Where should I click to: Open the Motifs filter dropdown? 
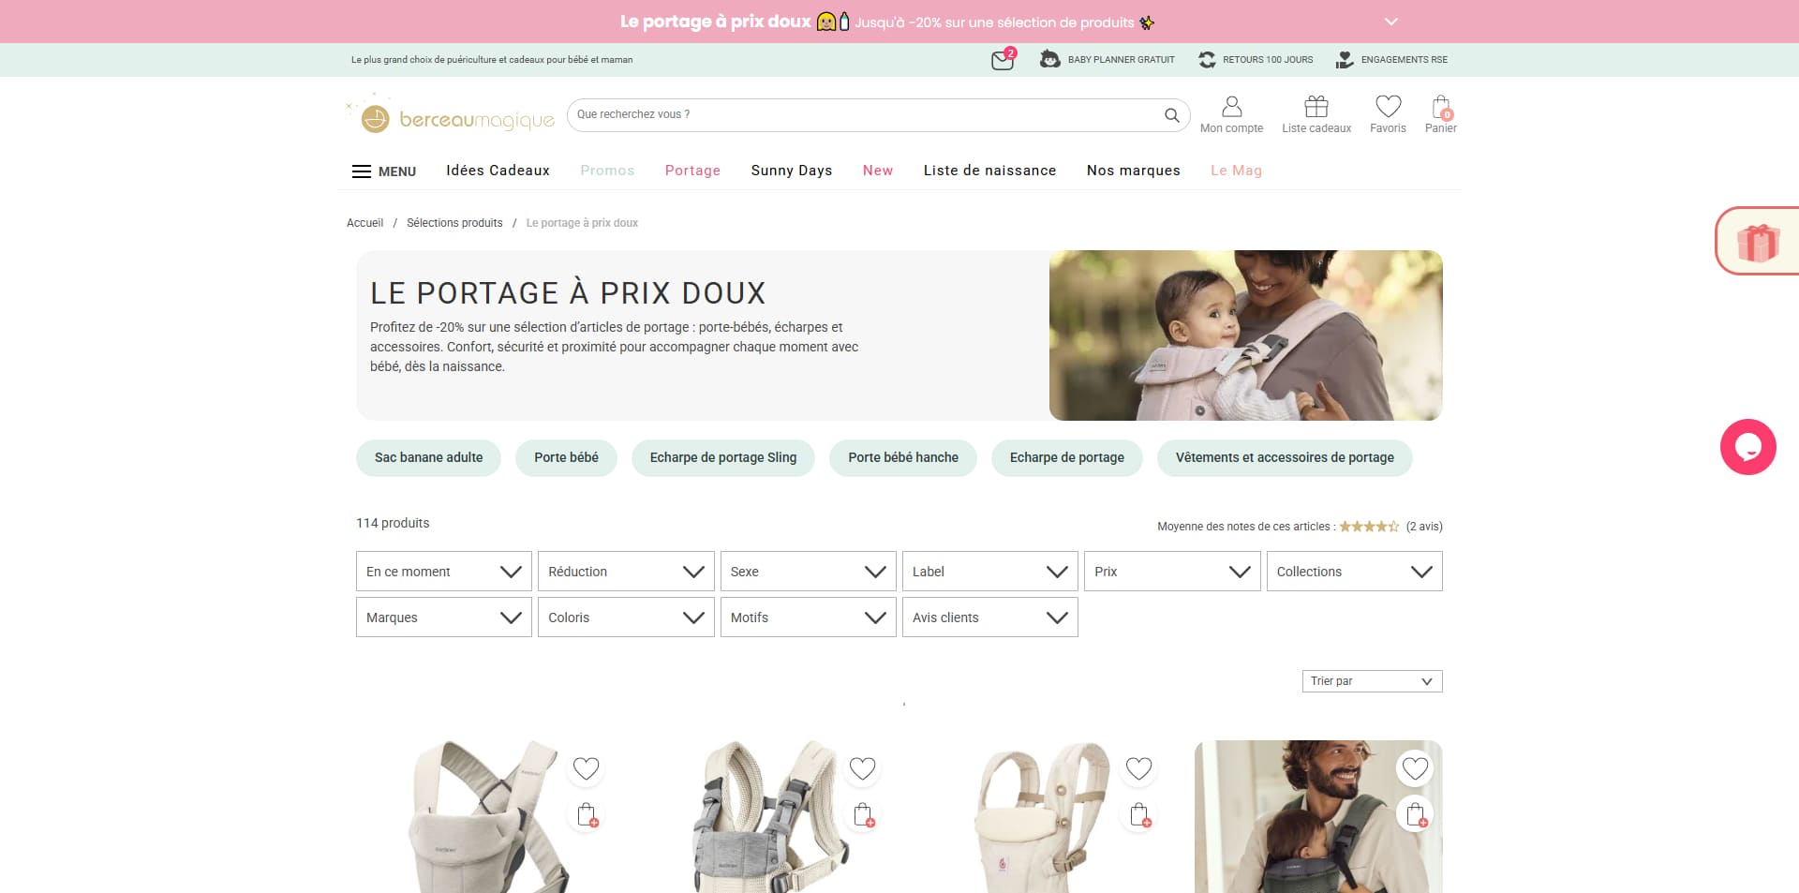809,618
